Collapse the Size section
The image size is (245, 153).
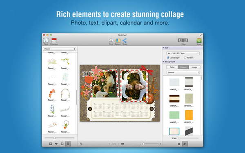(x=163, y=48)
